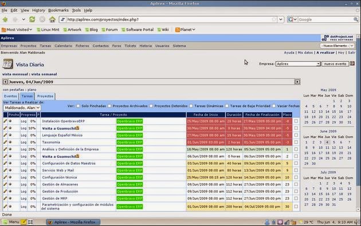
Task: Follow the vista mensual link
Action: click(x=15, y=74)
